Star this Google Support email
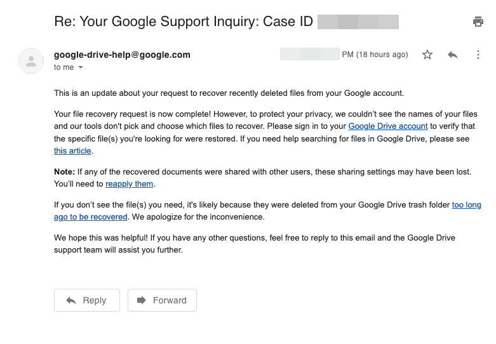Viewport: 496px width, 344px height. [x=427, y=55]
